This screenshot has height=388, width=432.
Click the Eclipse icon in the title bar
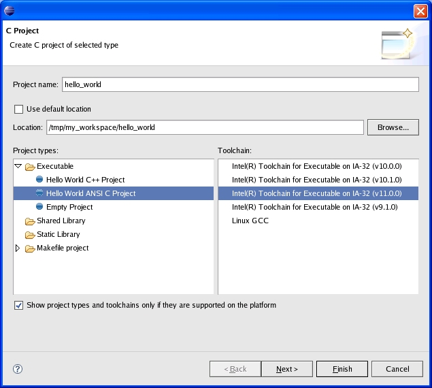[x=10, y=10]
